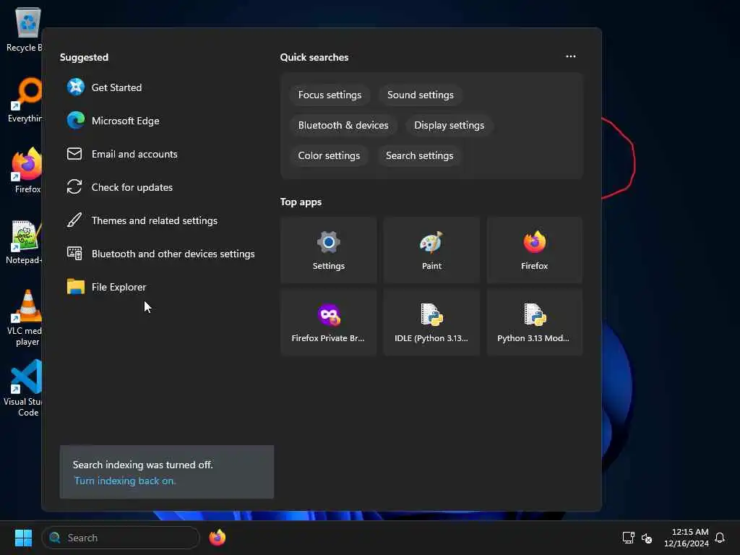Viewport: 740px width, 555px height.
Task: Select Display settings quick search chip
Action: [449, 125]
